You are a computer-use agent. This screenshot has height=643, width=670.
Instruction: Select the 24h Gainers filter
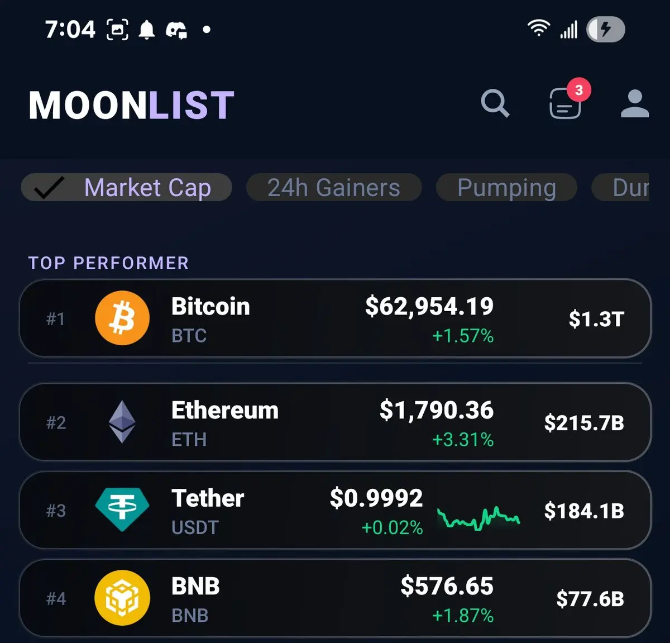[x=334, y=187]
